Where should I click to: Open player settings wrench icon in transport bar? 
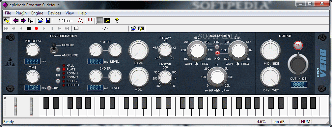141,28
